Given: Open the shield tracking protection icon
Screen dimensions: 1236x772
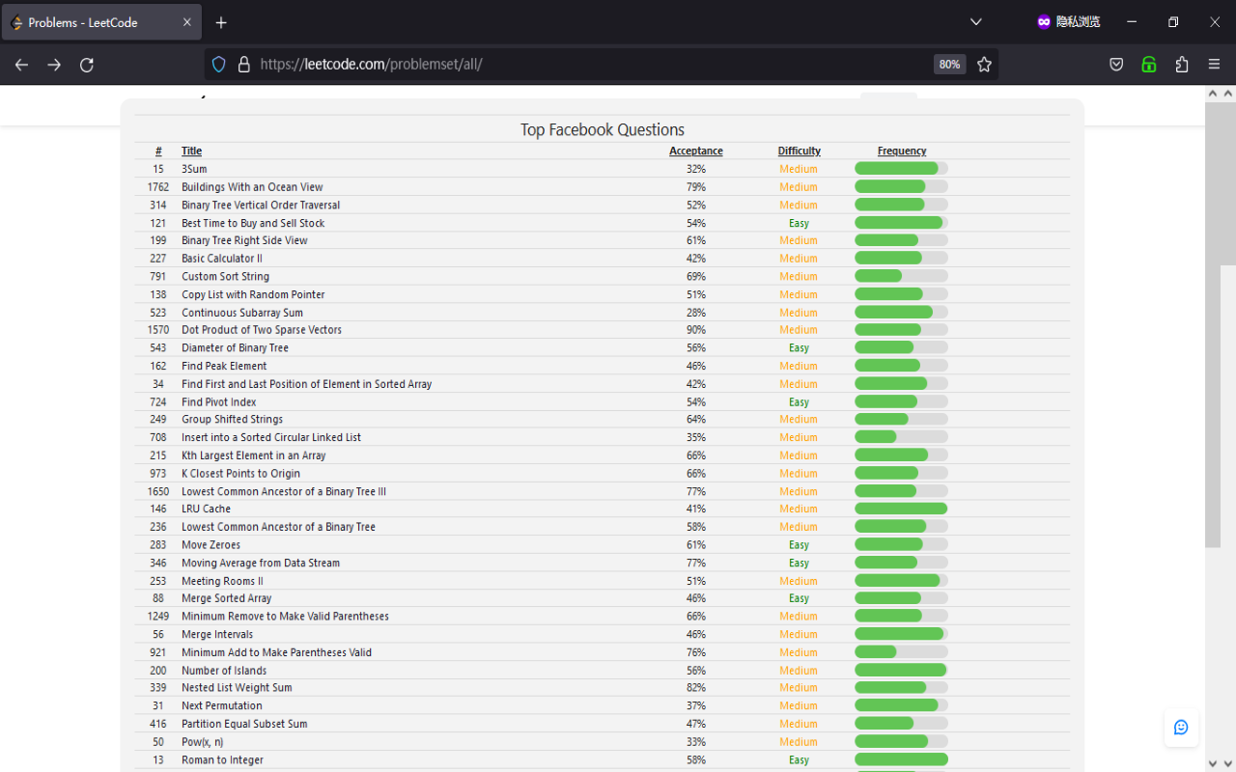Looking at the screenshot, I should (219, 65).
